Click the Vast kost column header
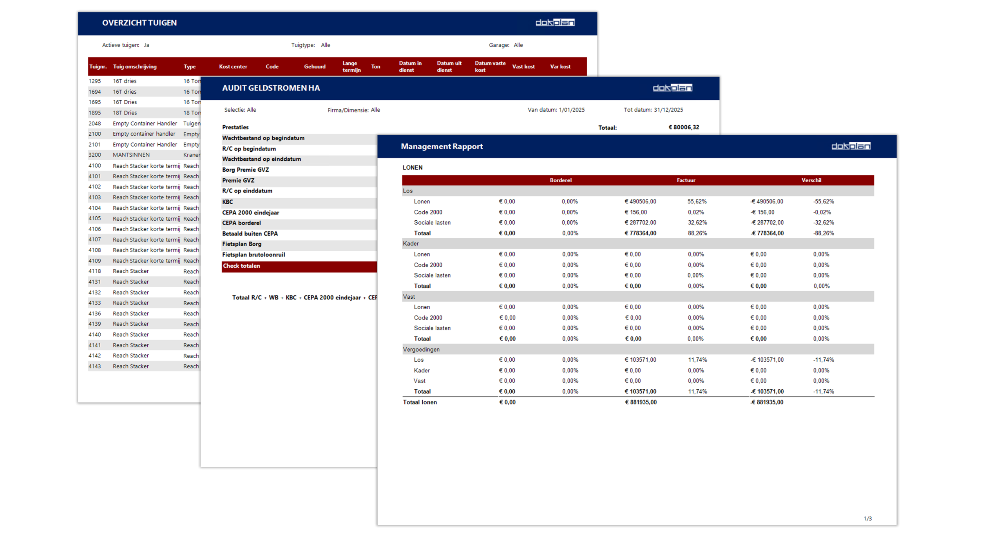 tap(523, 67)
